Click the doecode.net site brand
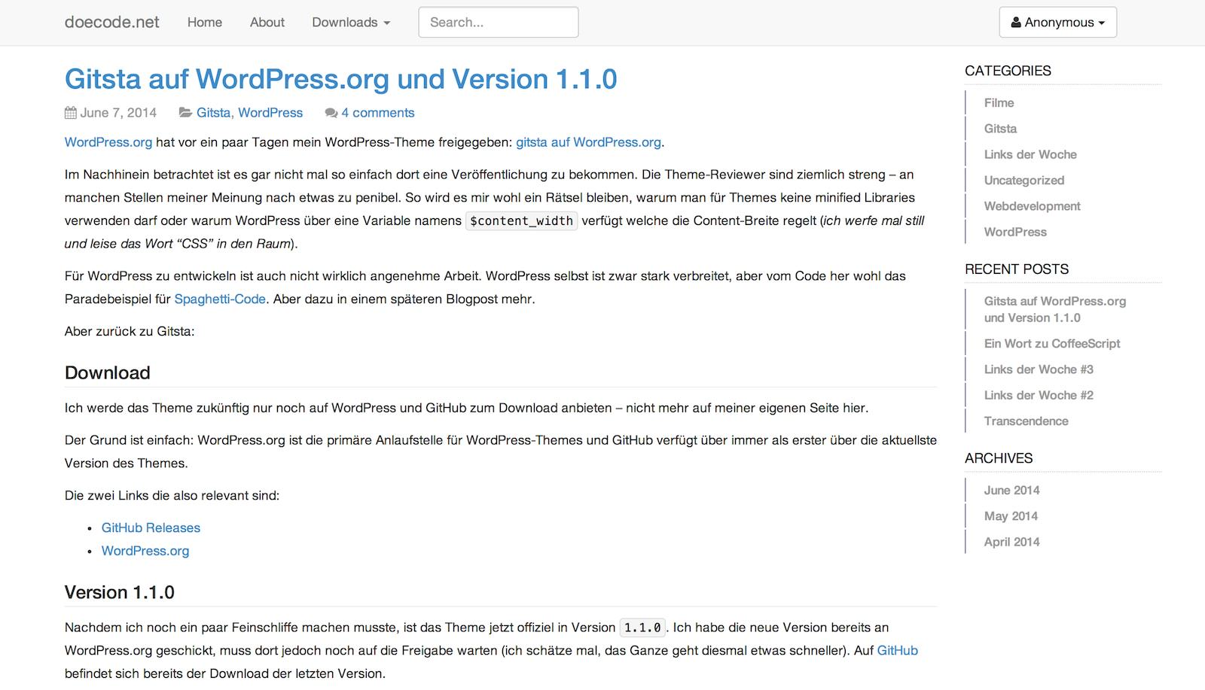This screenshot has height=690, width=1205. (111, 23)
